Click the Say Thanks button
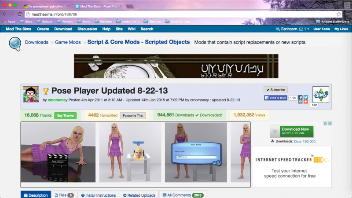Image resolution: width=352 pixels, height=198 pixels. 65,116
